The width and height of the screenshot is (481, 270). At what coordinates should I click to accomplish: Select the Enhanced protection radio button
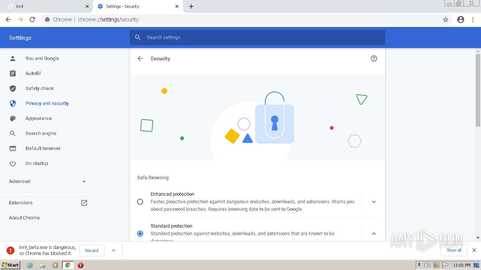coord(140,202)
